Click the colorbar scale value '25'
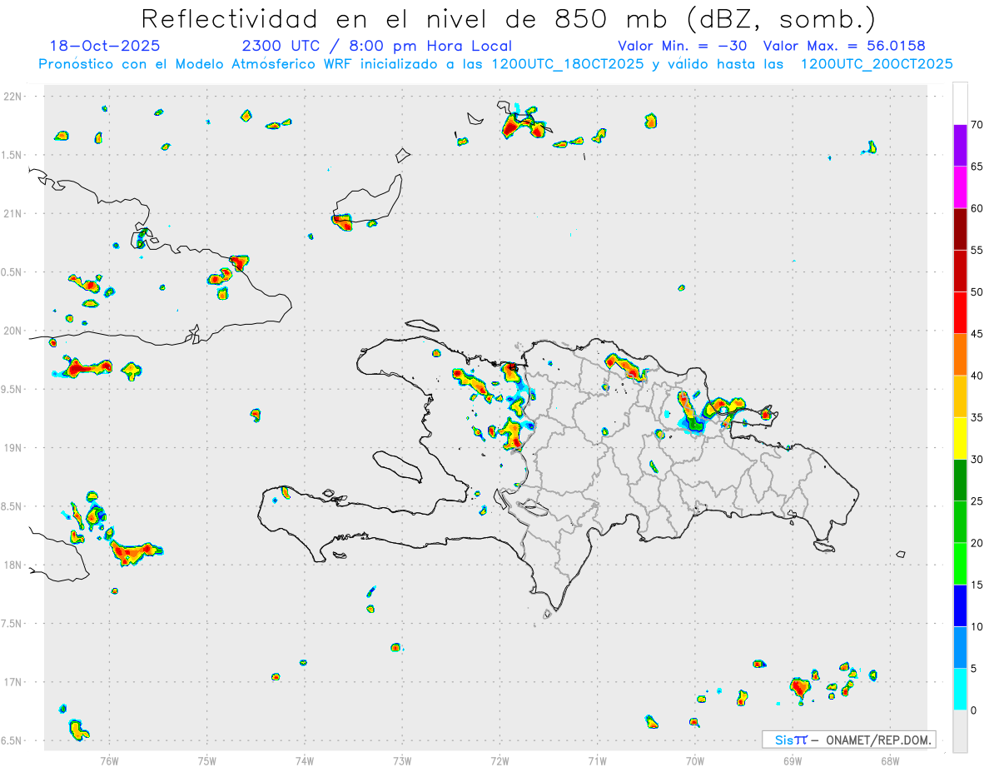 [977, 501]
